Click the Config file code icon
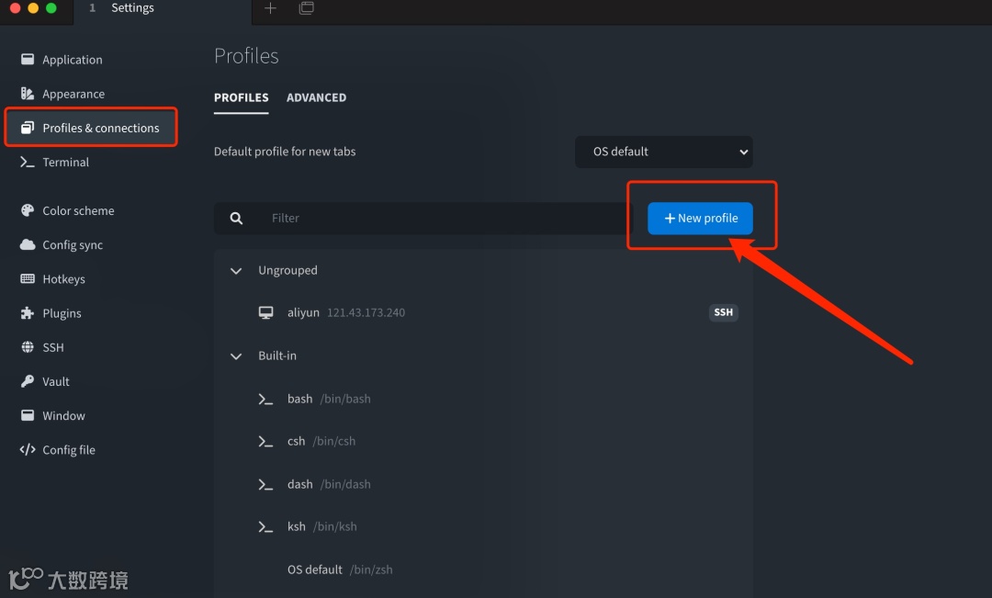Image resolution: width=992 pixels, height=598 pixels. click(28, 450)
